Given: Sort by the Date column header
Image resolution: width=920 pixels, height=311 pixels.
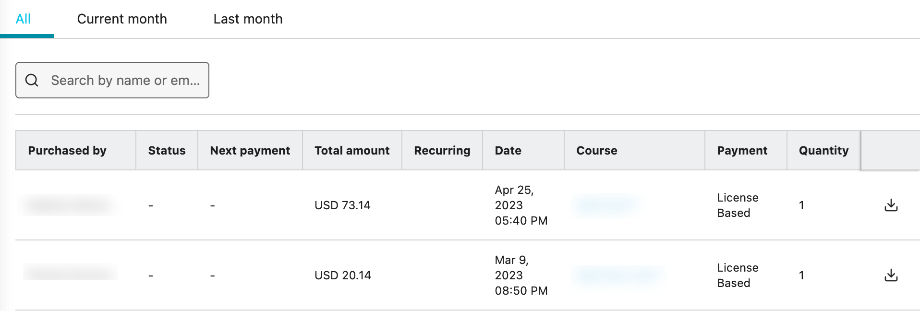Looking at the screenshot, I should [508, 151].
